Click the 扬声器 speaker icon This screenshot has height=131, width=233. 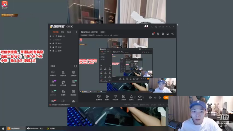(140, 98)
